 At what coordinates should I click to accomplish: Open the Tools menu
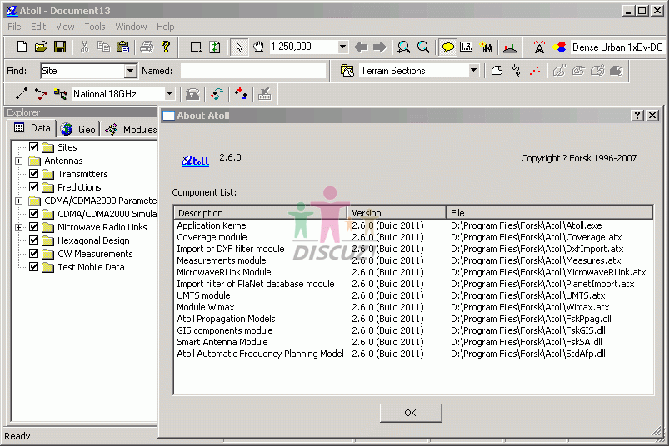[x=94, y=27]
